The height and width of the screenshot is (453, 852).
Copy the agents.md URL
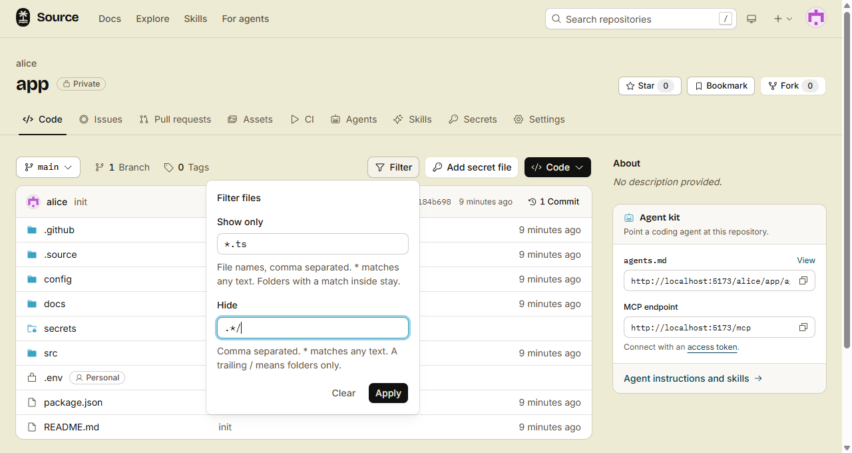point(803,281)
